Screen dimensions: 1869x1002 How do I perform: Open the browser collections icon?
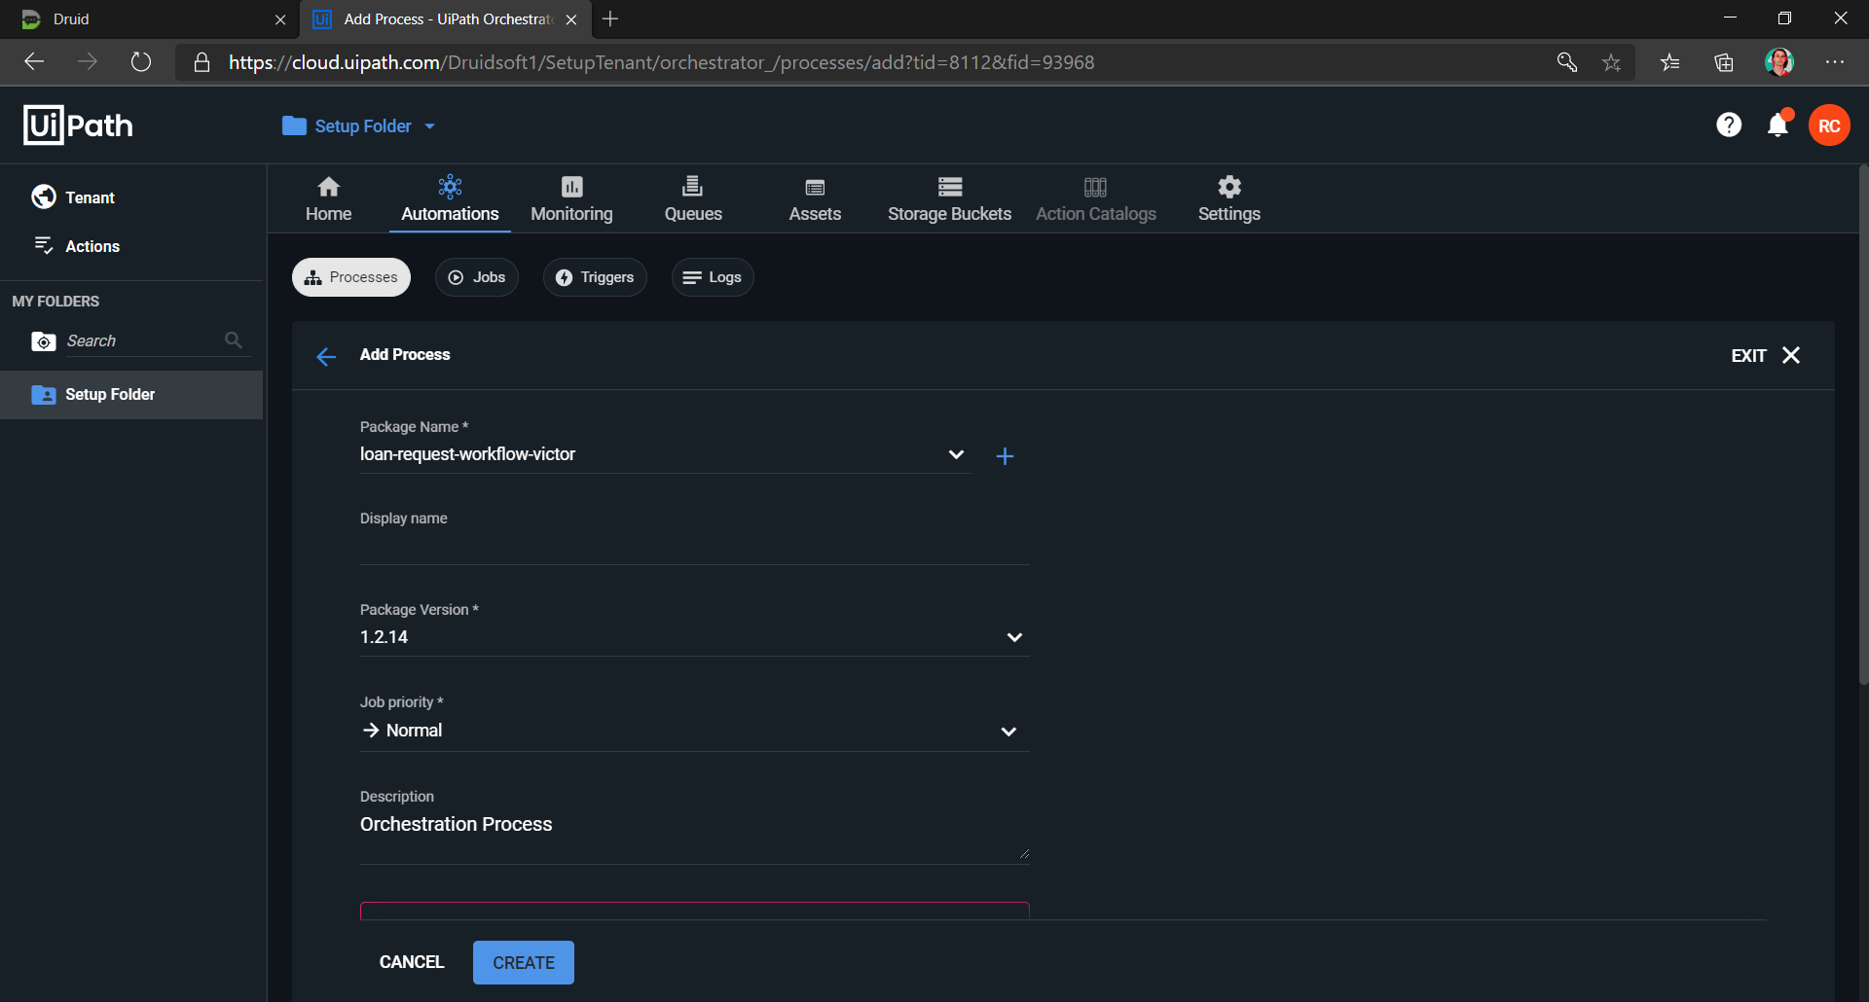[1724, 62]
